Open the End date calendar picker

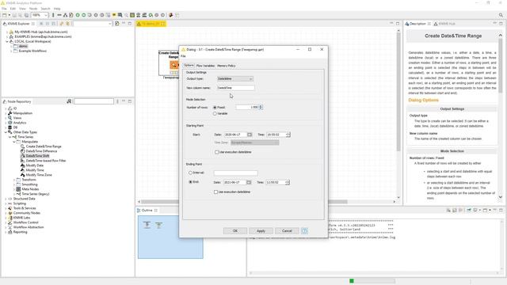249,182
